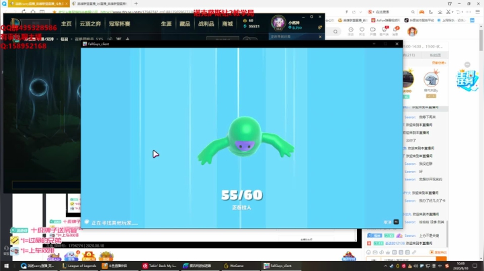Switch to the 粉丝团 tab in Douyu sidebar

(x=435, y=55)
